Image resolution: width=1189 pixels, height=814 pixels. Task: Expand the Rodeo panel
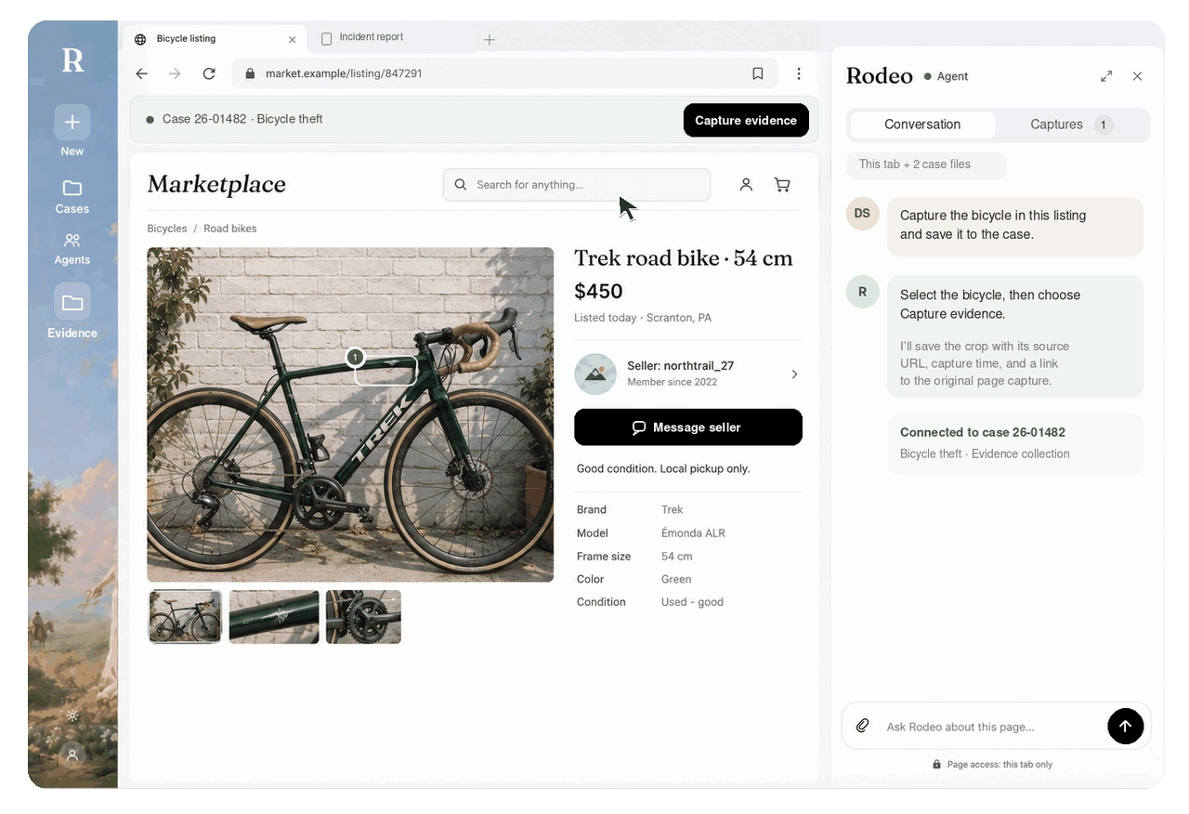click(x=1106, y=76)
